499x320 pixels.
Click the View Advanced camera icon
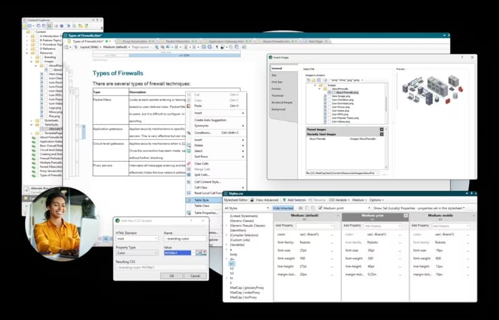coord(252,200)
